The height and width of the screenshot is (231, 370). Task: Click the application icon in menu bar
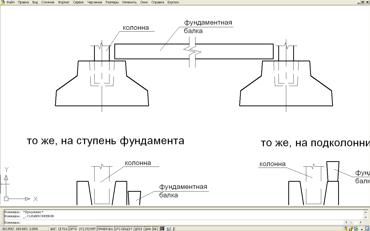(2, 2)
